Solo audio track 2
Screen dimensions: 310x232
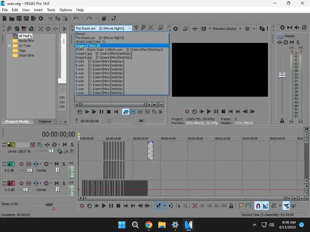click(64, 164)
